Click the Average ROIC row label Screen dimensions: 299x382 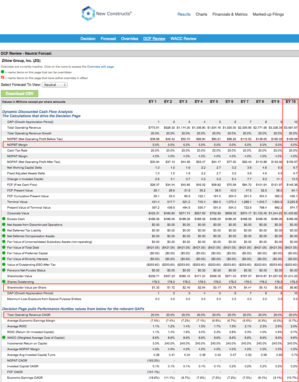click(17, 326)
